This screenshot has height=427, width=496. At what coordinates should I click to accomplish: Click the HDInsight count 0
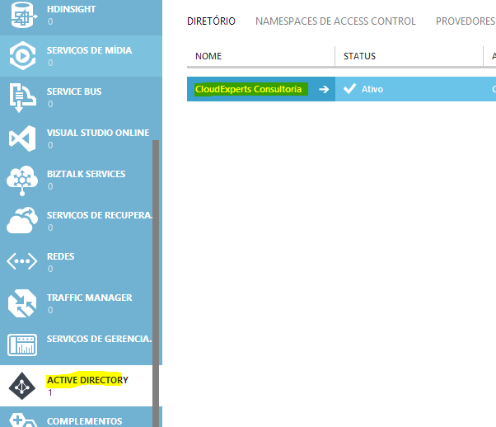tap(50, 21)
